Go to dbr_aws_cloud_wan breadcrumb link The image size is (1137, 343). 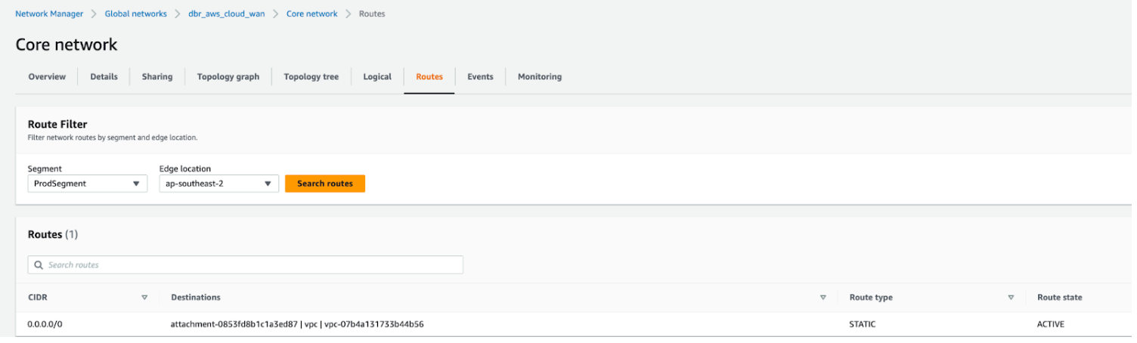(x=227, y=14)
